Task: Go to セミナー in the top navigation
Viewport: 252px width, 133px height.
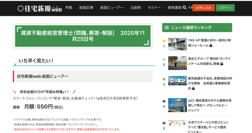Action: tap(154, 8)
